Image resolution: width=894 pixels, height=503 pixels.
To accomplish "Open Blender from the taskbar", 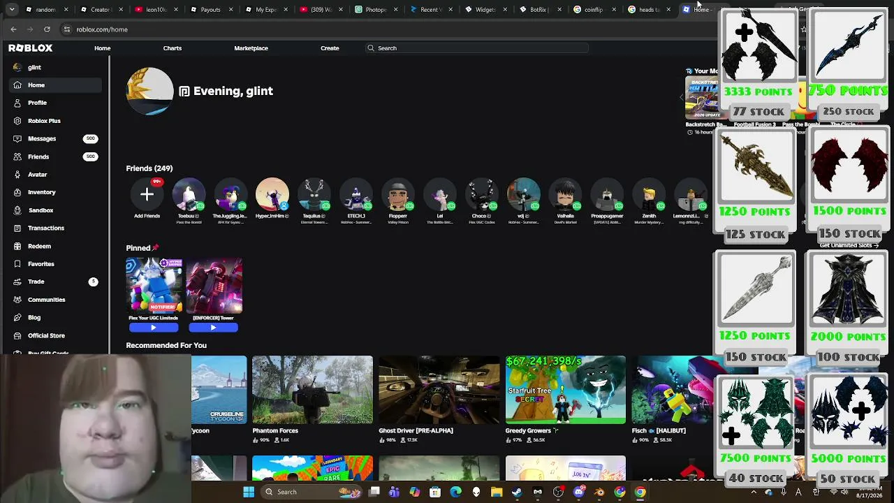I will point(599,492).
